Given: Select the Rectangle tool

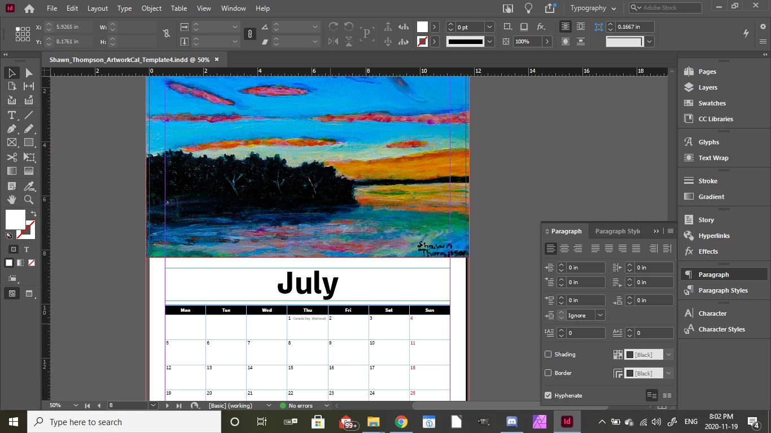Looking at the screenshot, I should [29, 143].
